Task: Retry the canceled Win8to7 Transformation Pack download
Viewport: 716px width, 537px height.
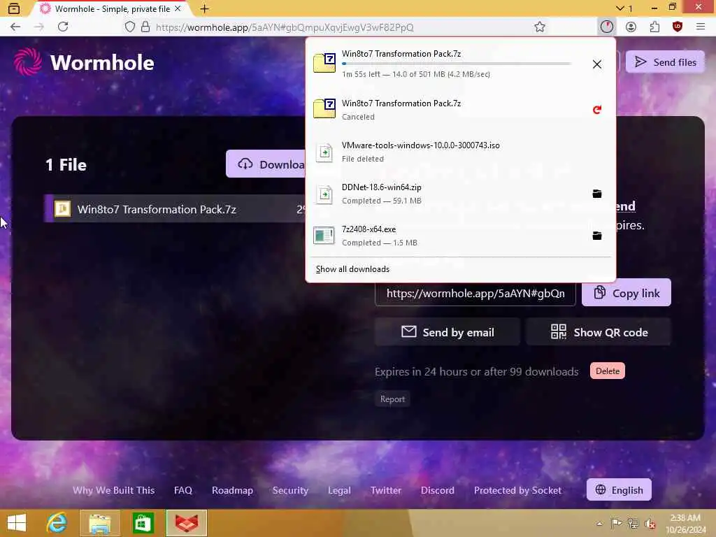Action: coord(597,110)
